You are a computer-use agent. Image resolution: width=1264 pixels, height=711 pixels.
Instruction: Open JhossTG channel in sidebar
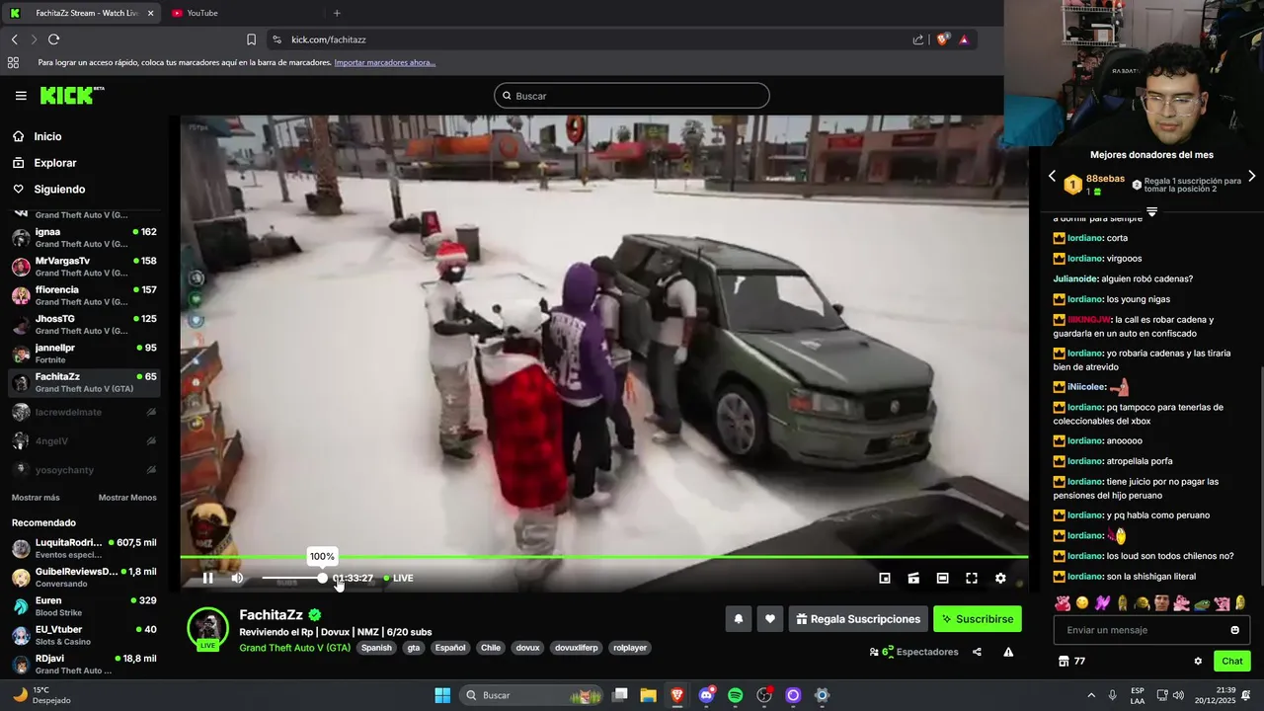(x=84, y=324)
